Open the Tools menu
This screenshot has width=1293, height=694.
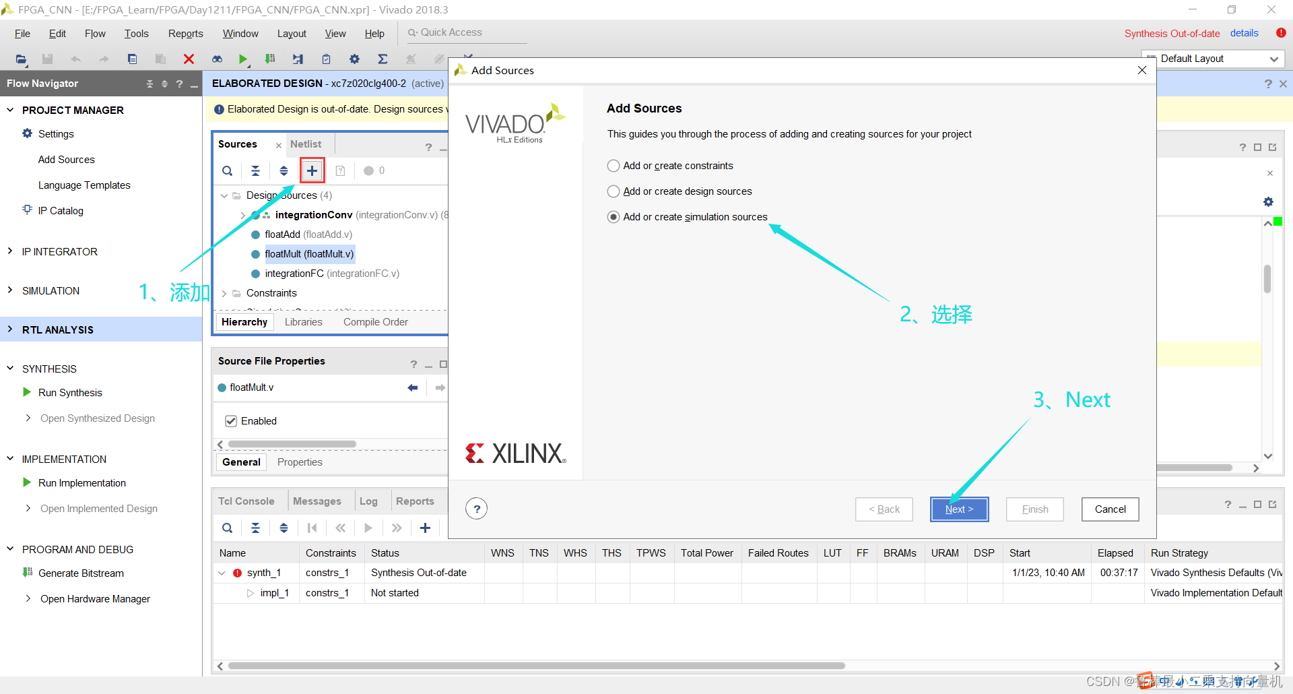pos(136,34)
